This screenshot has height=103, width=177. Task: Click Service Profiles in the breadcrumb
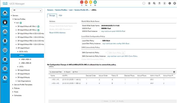pyautogui.click(x=61, y=10)
